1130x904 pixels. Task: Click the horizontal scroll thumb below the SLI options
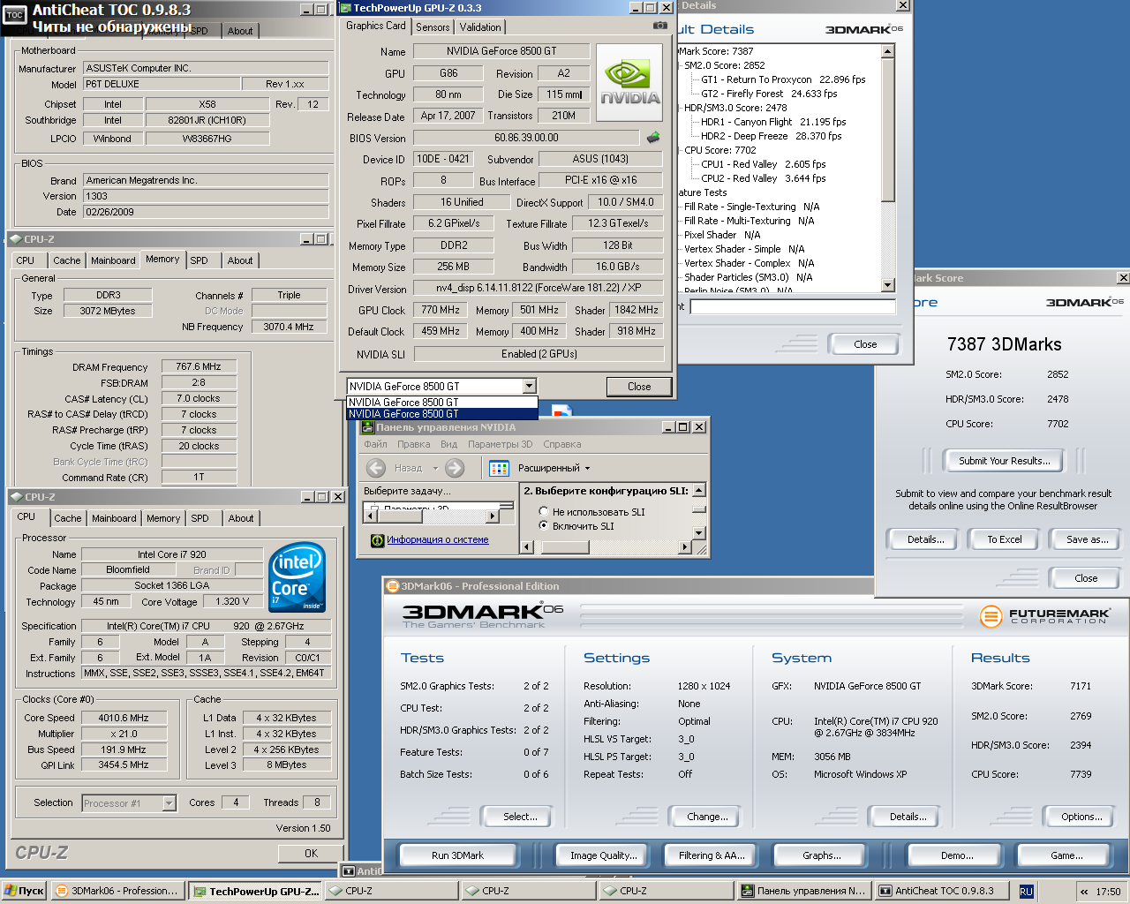pos(565,547)
